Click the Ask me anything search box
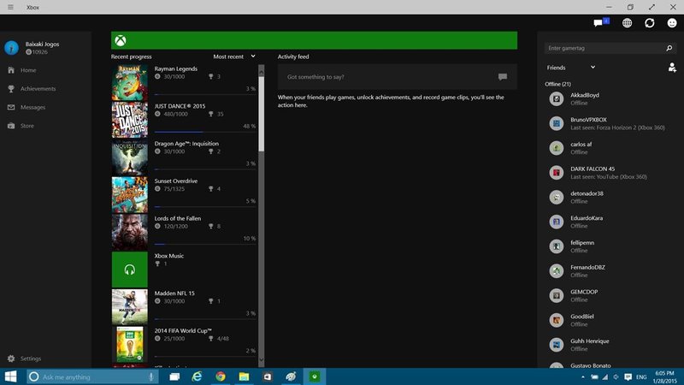Screen dimensions: 684x385 pyautogui.click(x=92, y=376)
